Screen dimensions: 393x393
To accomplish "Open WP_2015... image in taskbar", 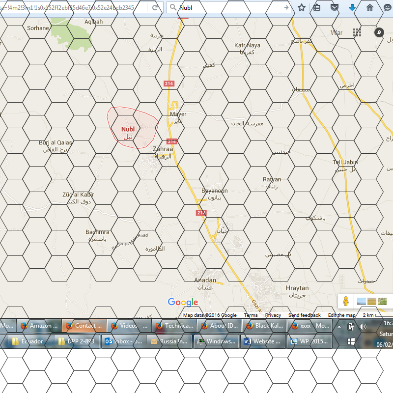I will coord(309,341).
